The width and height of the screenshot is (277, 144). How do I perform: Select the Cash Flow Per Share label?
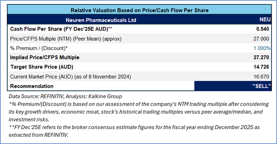click(61, 29)
